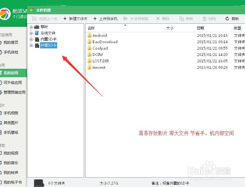Click the BaoDownload folder icon
Image resolution: width=245 pixels, height=187 pixels.
[89, 42]
